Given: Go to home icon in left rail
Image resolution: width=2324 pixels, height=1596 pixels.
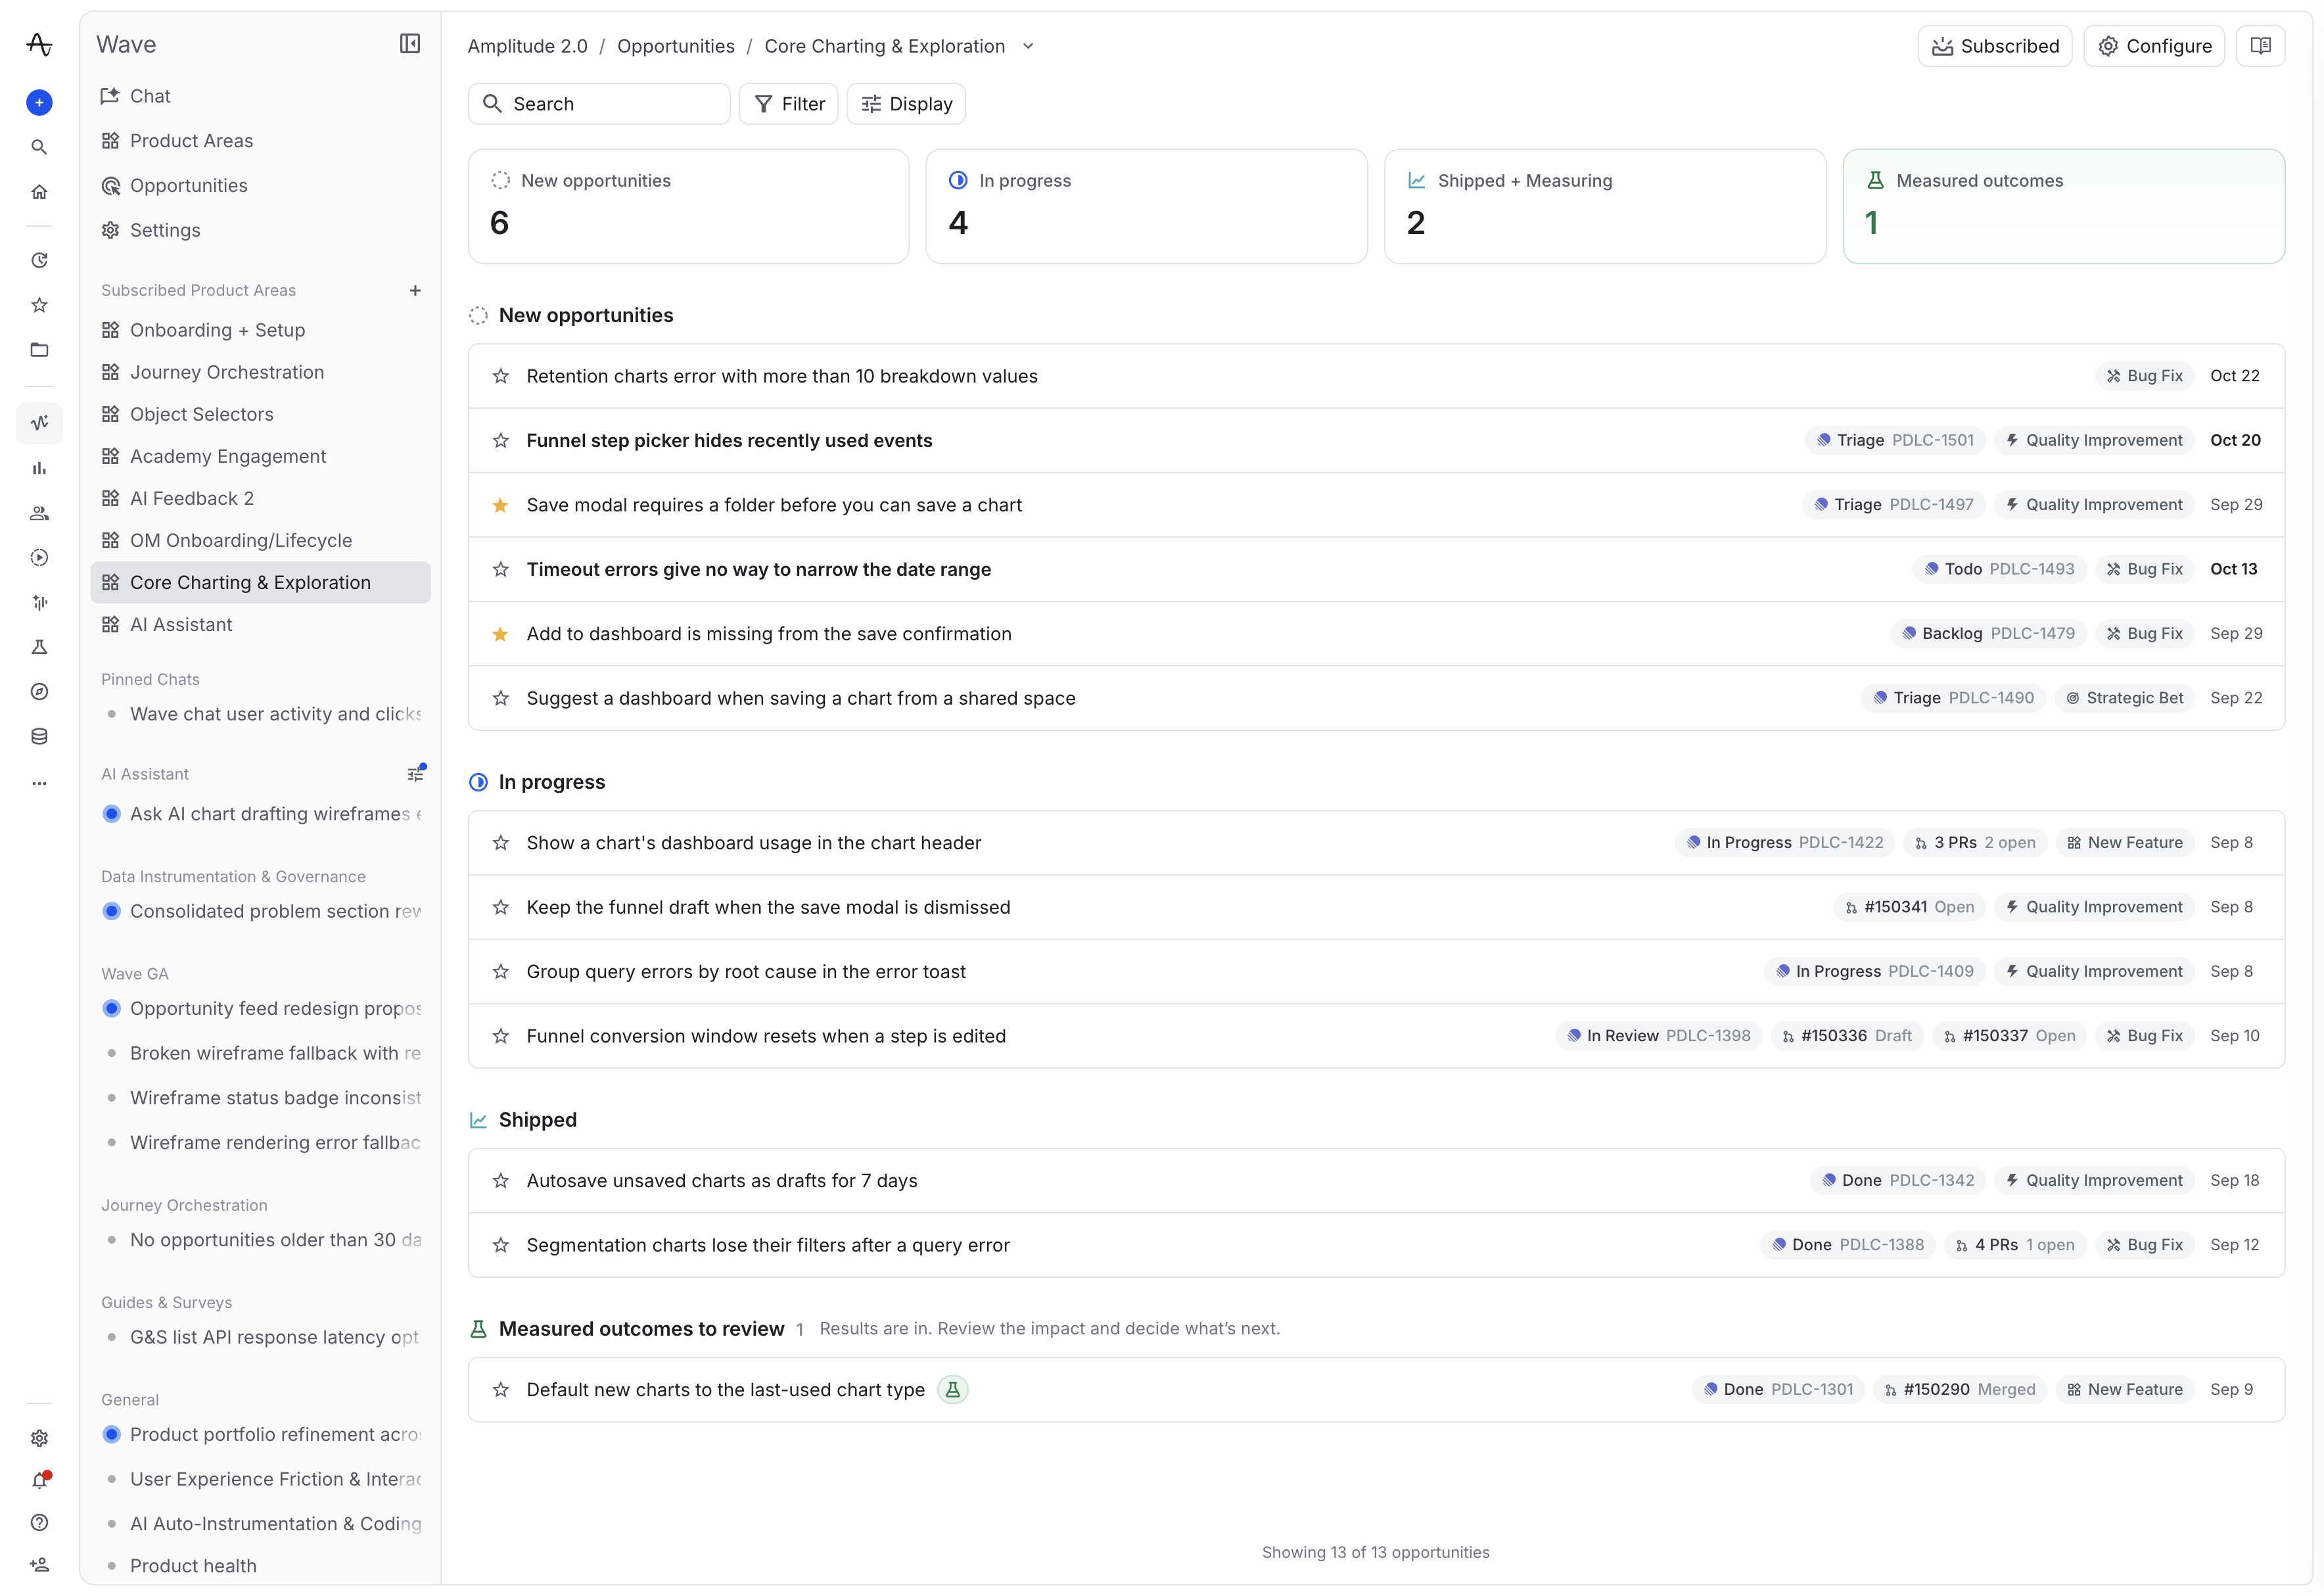Looking at the screenshot, I should (39, 192).
